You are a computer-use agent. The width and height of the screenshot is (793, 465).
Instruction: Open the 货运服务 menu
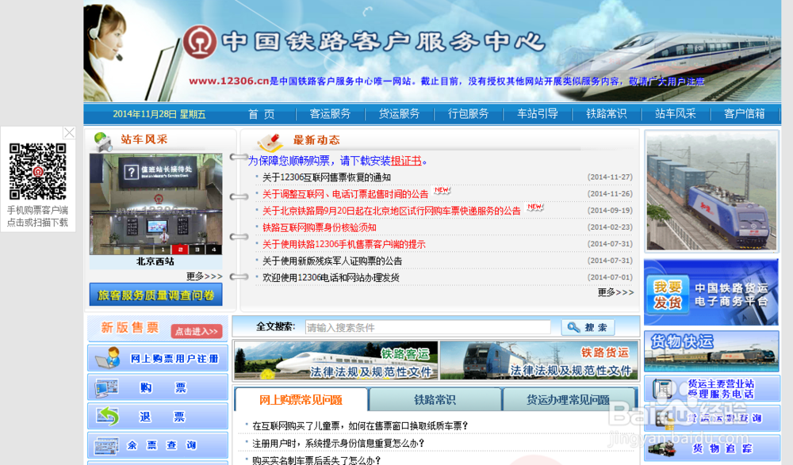tap(399, 114)
